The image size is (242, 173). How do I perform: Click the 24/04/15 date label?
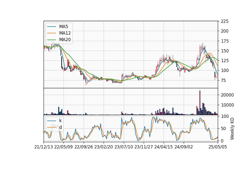164,147
